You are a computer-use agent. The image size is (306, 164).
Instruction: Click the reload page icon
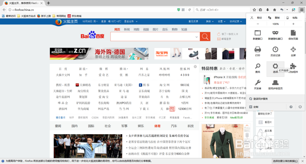(189, 10)
